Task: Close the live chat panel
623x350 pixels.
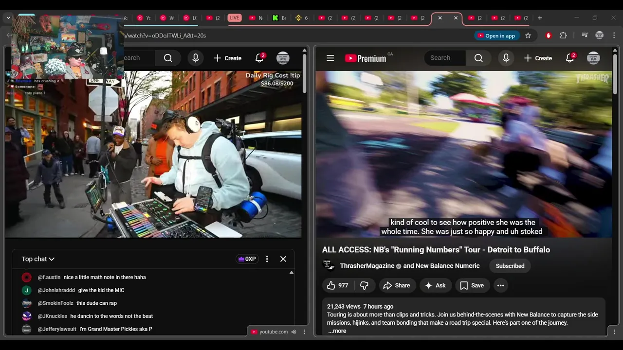Action: [283, 259]
